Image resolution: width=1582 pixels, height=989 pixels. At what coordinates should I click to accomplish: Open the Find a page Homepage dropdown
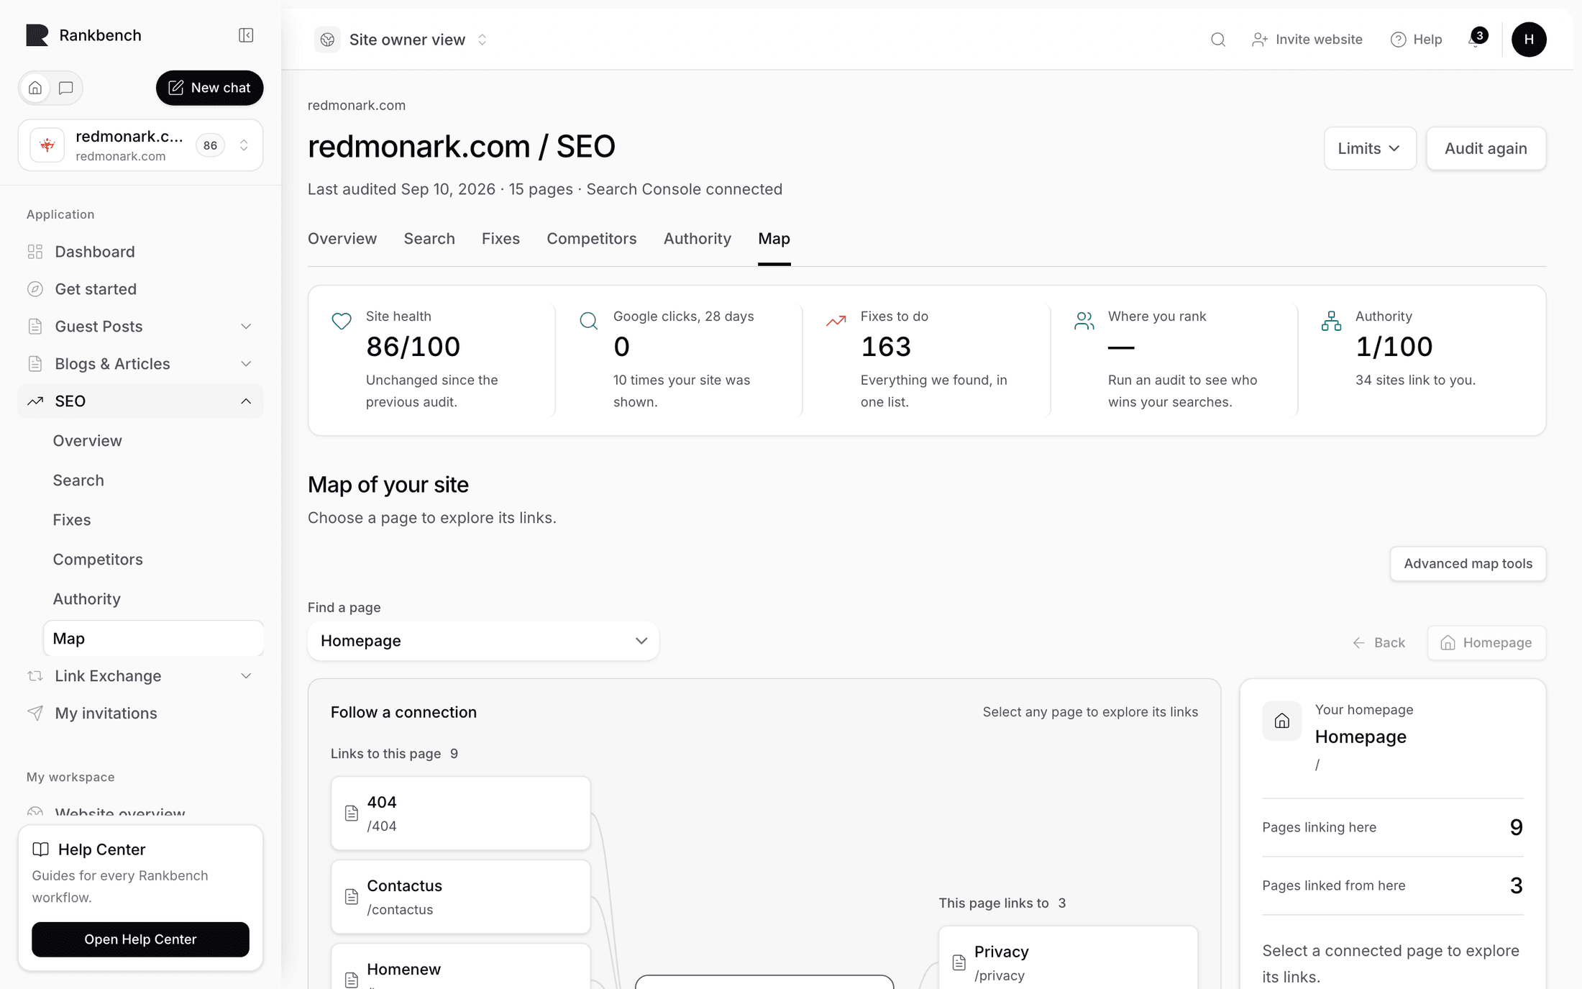coord(483,641)
